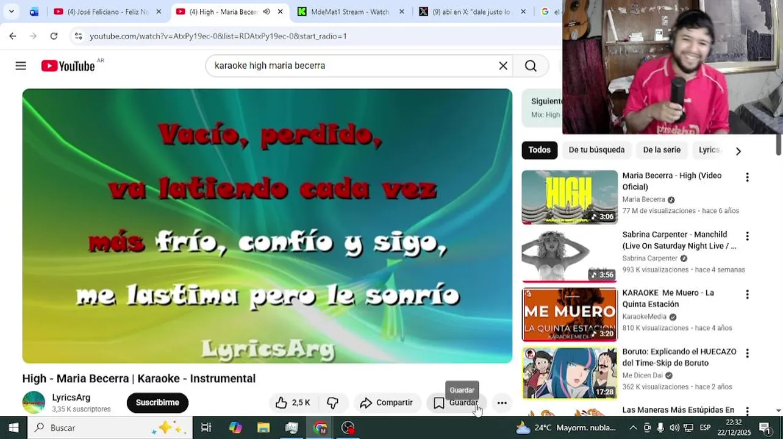Open the Maria Becerra High video thumbnail
The image size is (783, 439).
coord(570,197)
